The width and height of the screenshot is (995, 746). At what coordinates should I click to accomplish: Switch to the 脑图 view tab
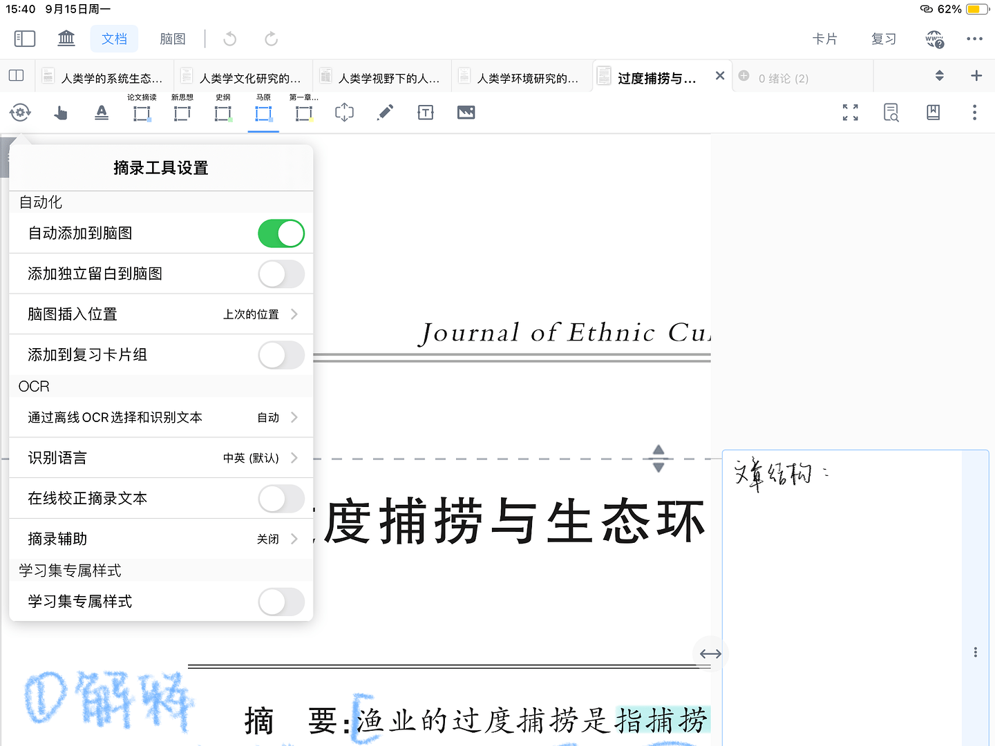point(173,39)
